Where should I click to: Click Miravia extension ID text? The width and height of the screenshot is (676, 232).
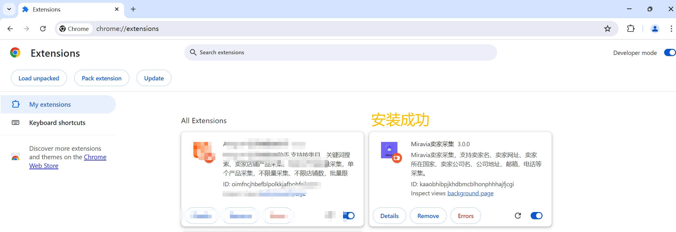click(x=462, y=184)
